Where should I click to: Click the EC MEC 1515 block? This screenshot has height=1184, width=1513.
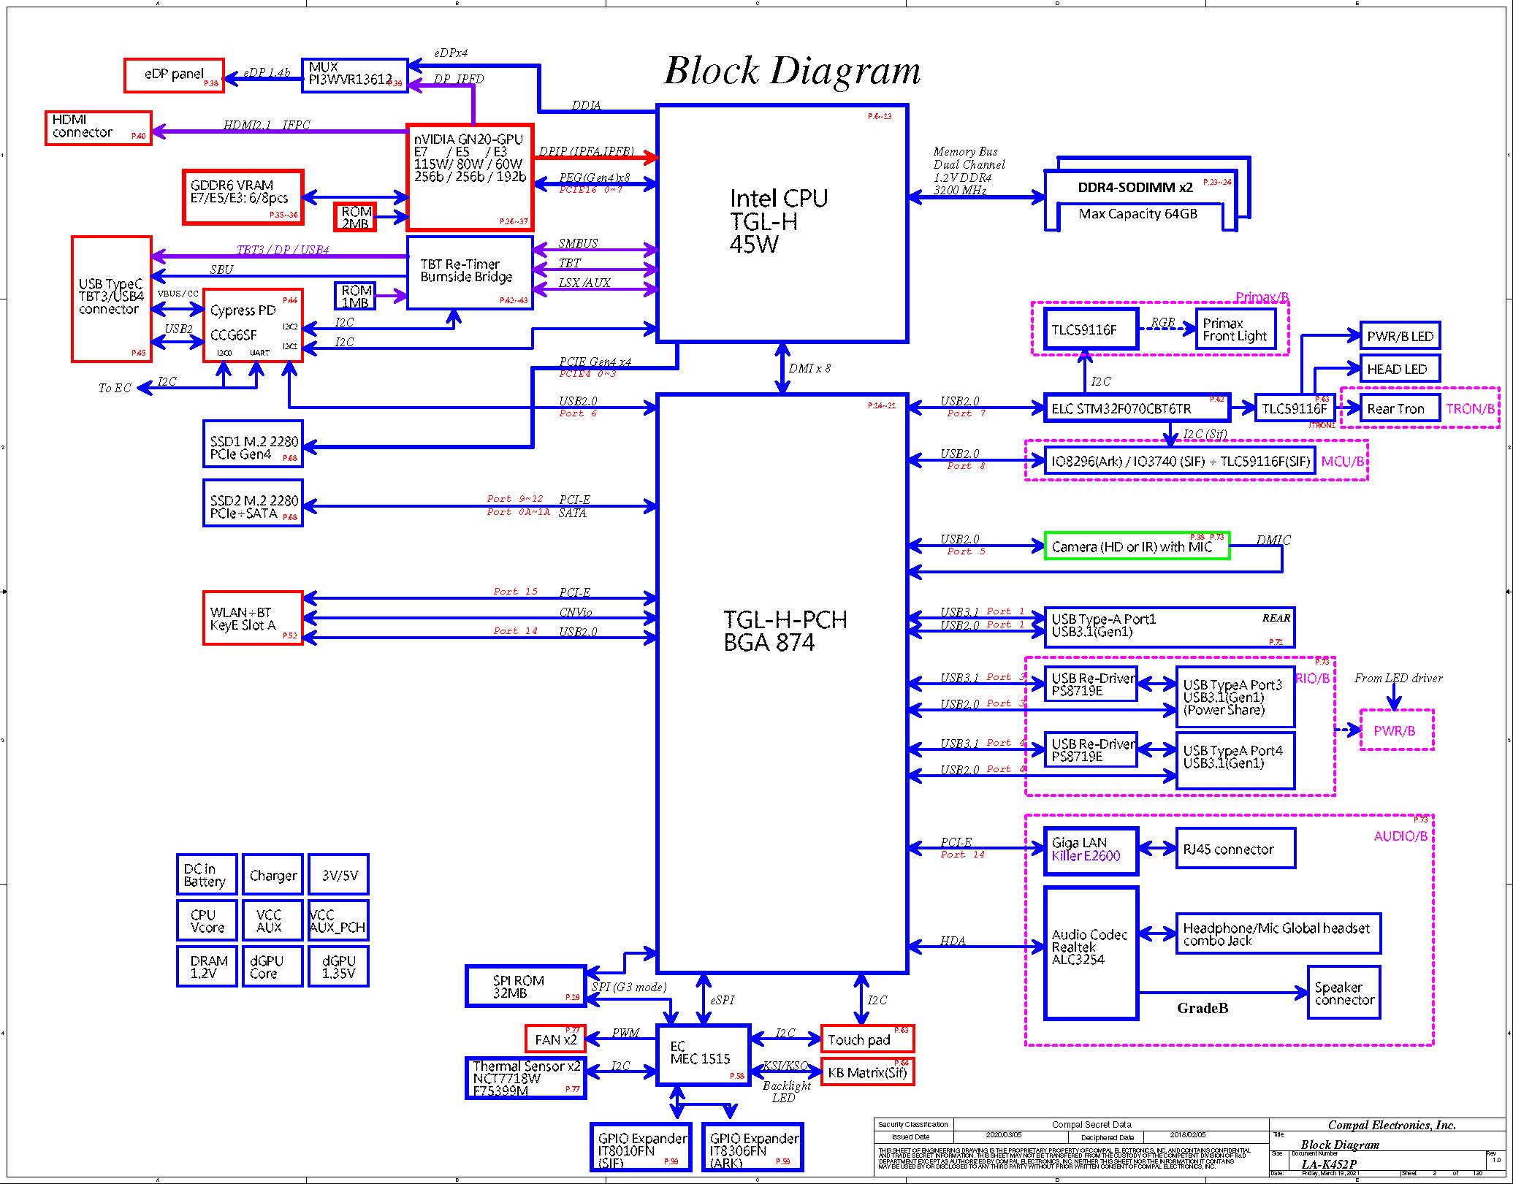[x=703, y=1053]
